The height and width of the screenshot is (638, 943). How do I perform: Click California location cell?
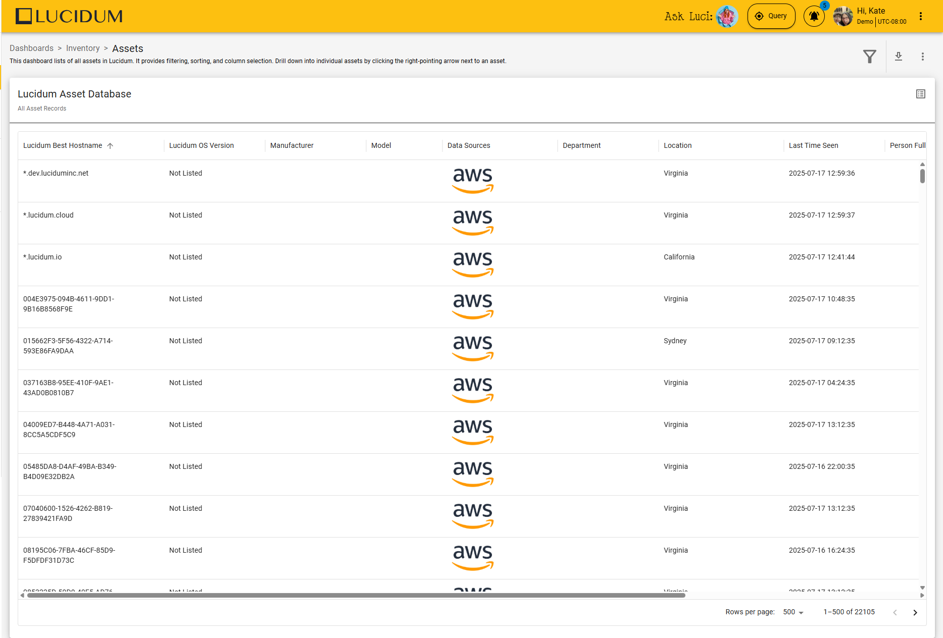(x=679, y=257)
